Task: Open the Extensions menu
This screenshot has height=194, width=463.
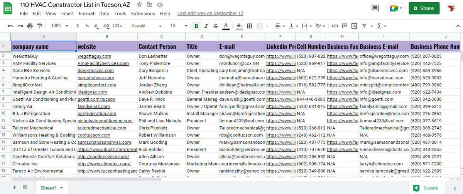Action: pyautogui.click(x=143, y=13)
